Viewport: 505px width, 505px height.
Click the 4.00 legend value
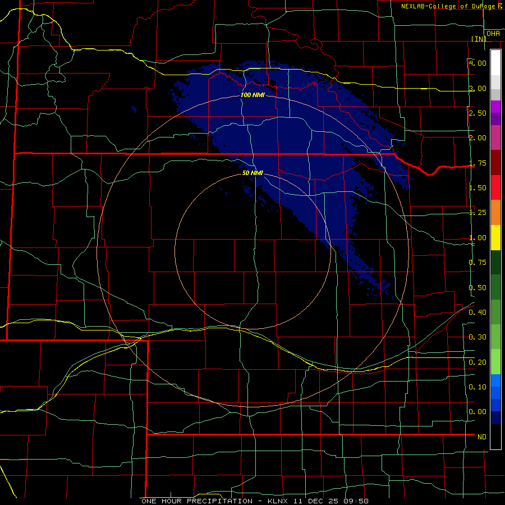[478, 63]
